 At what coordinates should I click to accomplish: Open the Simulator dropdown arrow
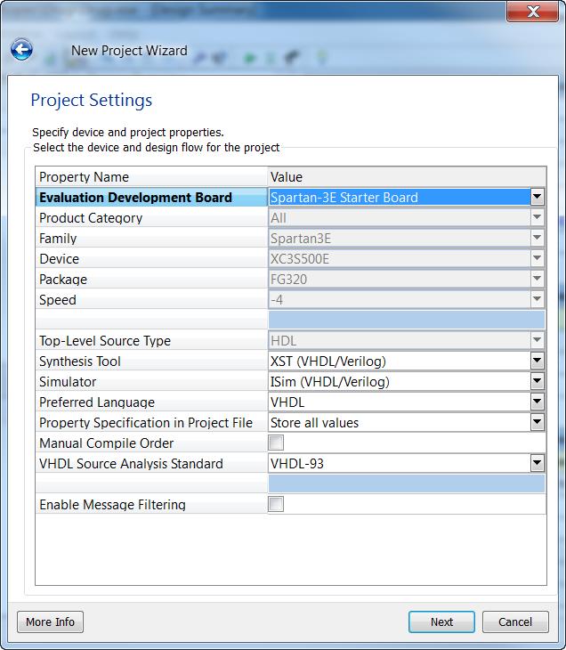[537, 381]
